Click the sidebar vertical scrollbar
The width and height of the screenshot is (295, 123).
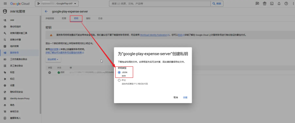40,65
